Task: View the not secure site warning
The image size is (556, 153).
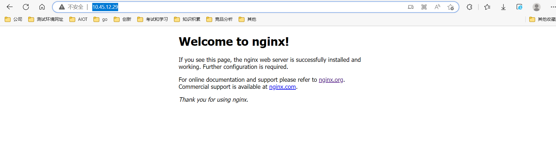Action: [x=62, y=7]
